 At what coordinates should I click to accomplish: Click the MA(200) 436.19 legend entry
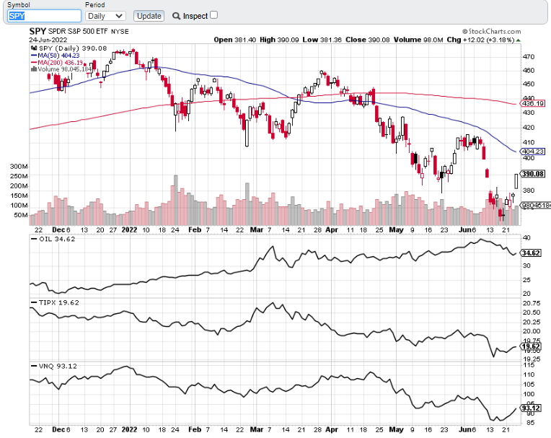click(57, 63)
